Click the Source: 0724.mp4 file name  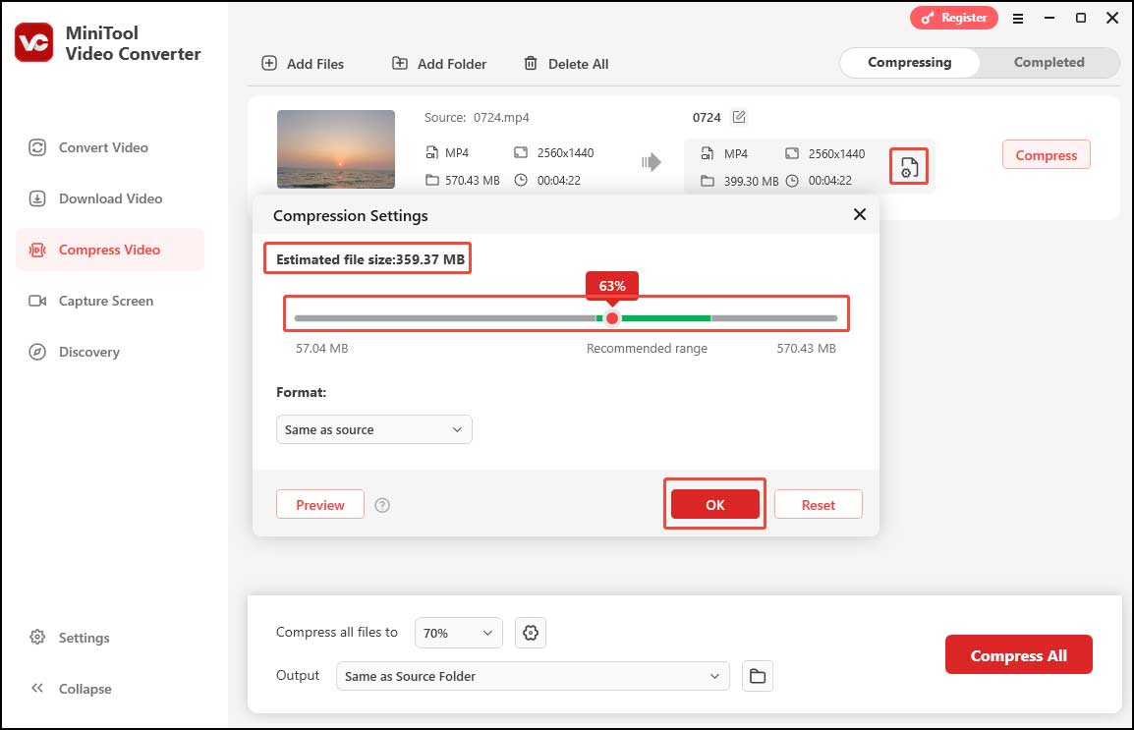(x=477, y=117)
